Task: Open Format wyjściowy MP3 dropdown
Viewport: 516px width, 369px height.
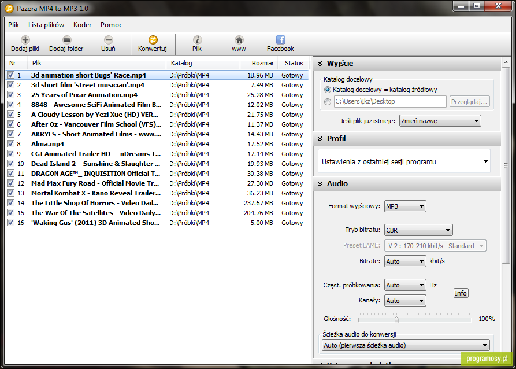Action: [405, 206]
